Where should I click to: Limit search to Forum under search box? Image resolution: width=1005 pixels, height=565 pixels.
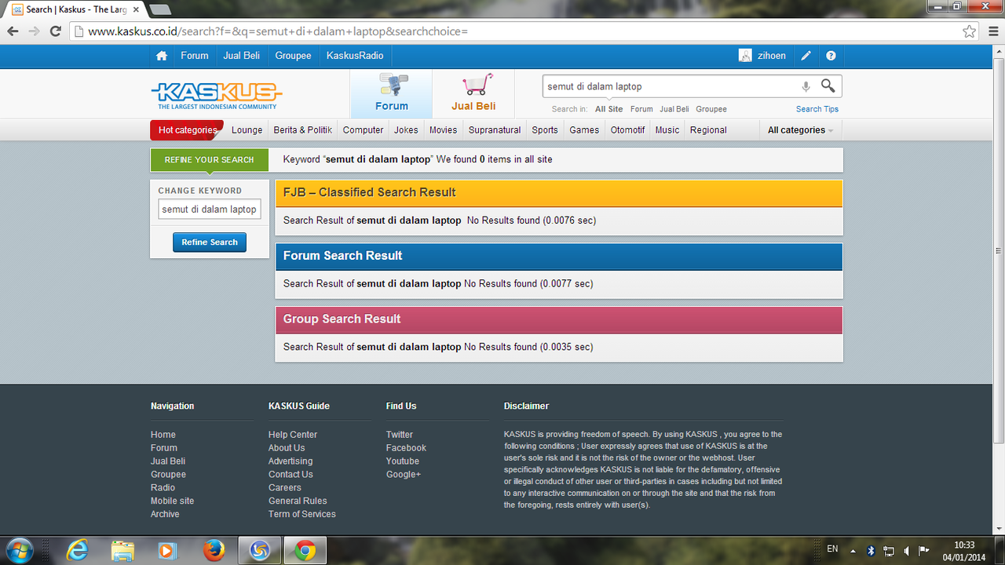[x=641, y=109]
